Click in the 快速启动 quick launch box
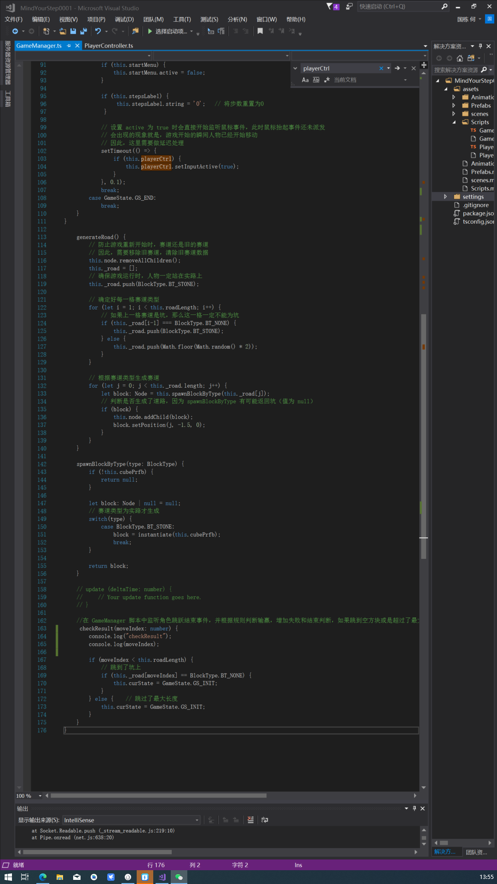The width and height of the screenshot is (497, 884). [x=399, y=6]
